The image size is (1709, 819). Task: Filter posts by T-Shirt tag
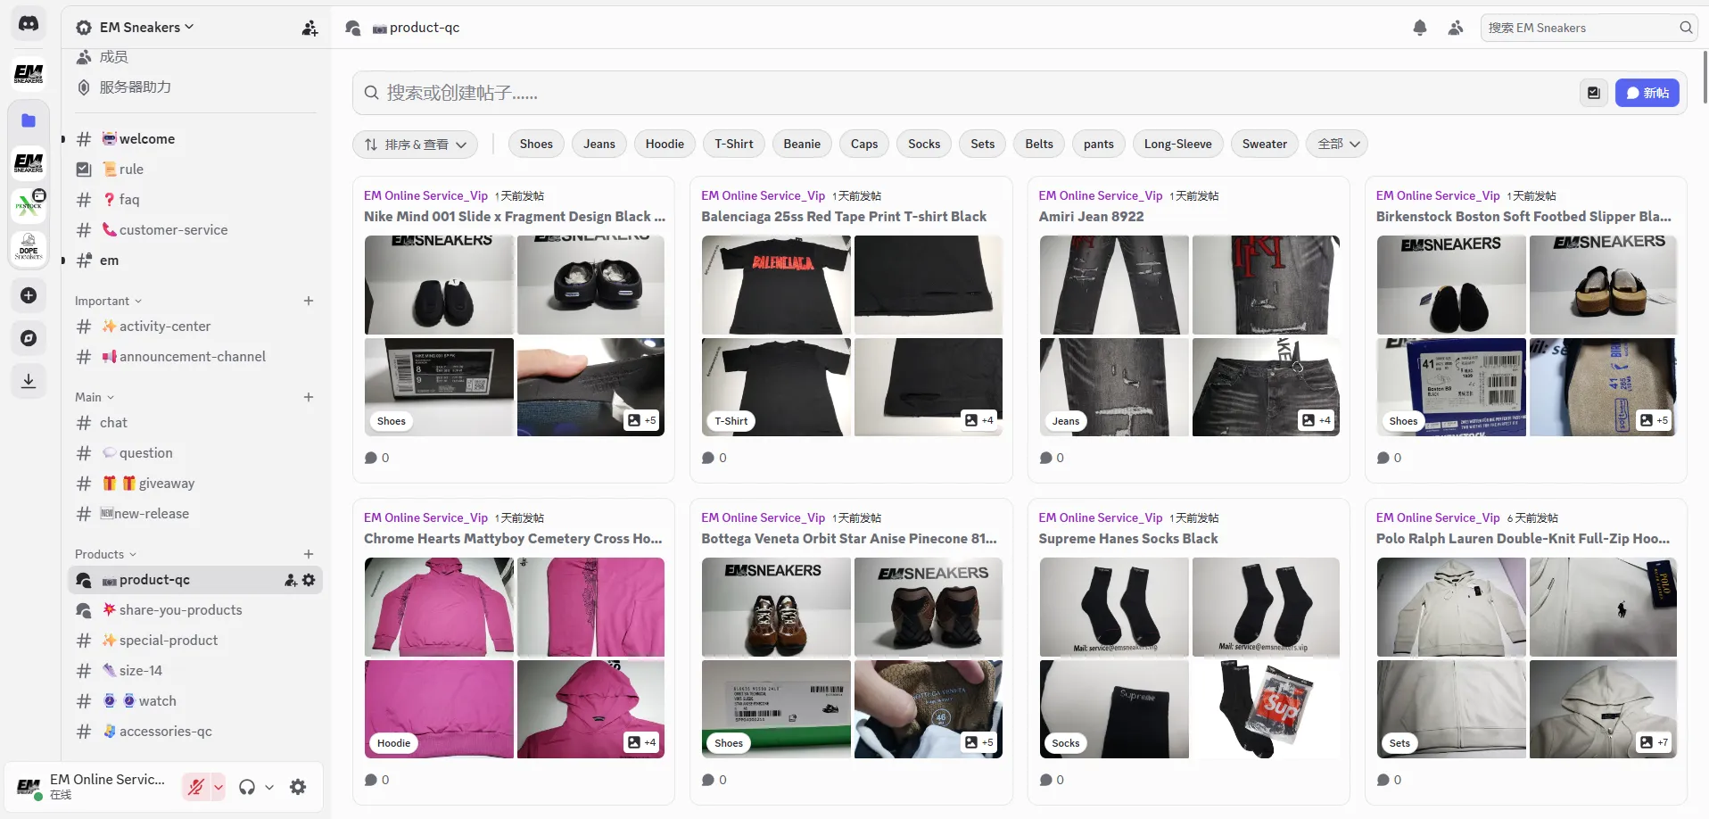point(734,145)
